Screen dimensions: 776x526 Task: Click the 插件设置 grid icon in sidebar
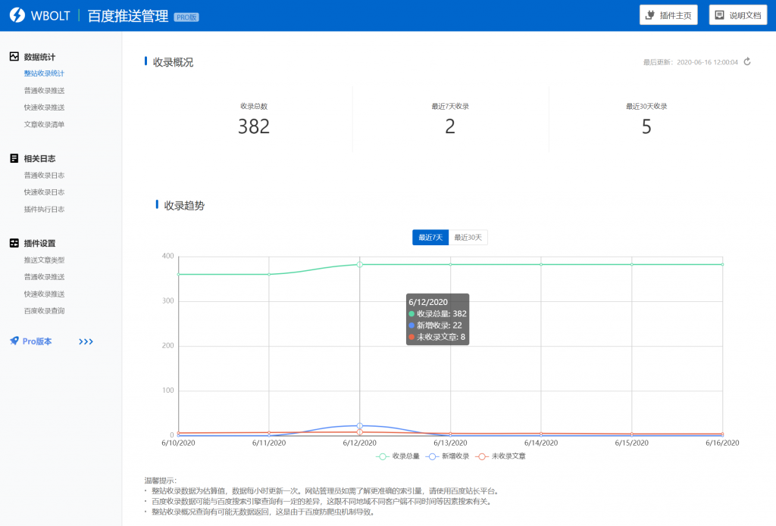pyautogui.click(x=13, y=242)
